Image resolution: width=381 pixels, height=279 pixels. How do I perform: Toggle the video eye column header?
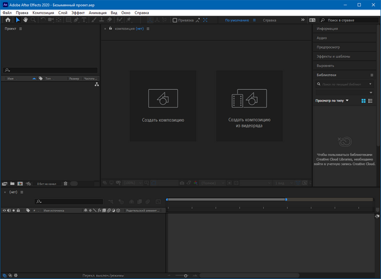4,211
